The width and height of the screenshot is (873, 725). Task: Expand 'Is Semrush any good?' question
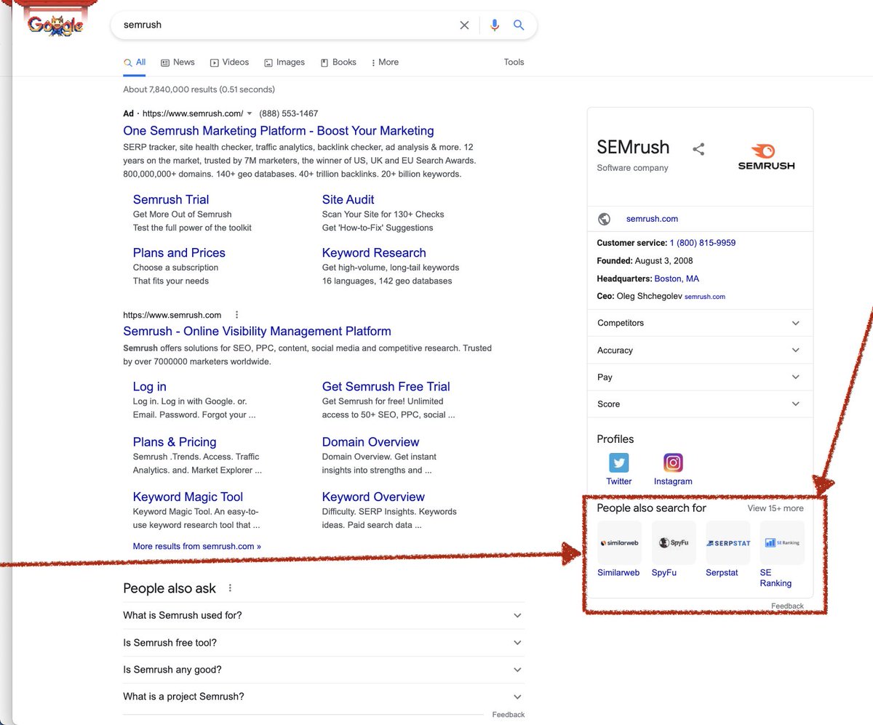pos(324,669)
